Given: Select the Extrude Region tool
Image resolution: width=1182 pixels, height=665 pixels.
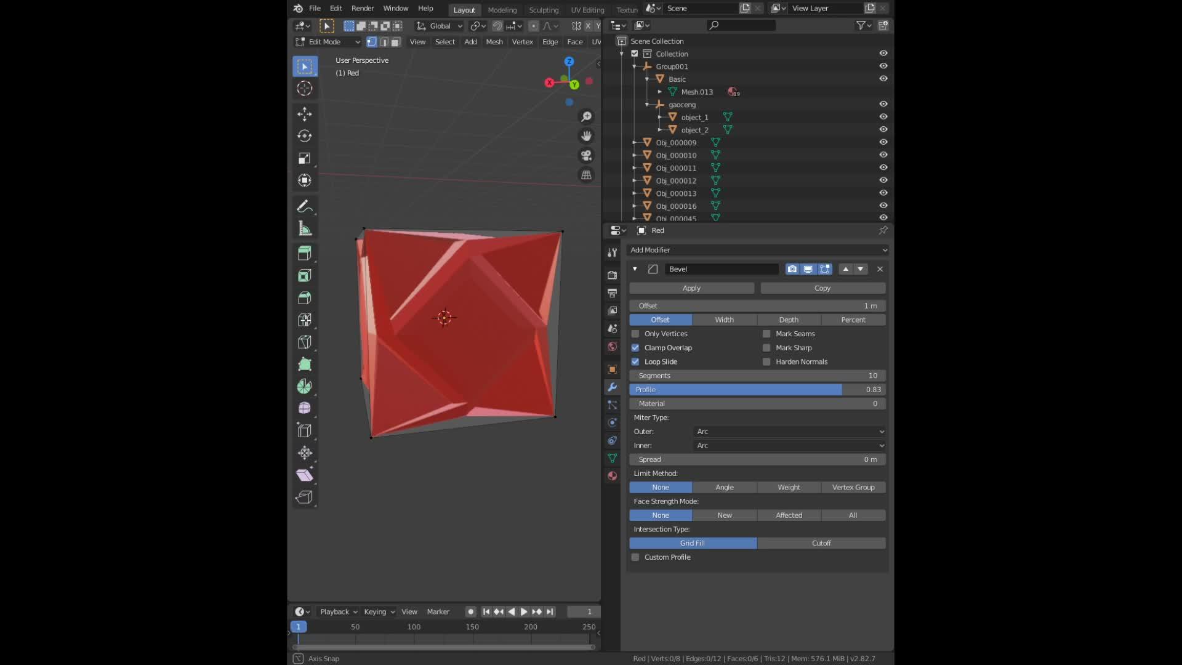Looking at the screenshot, I should pos(304,252).
